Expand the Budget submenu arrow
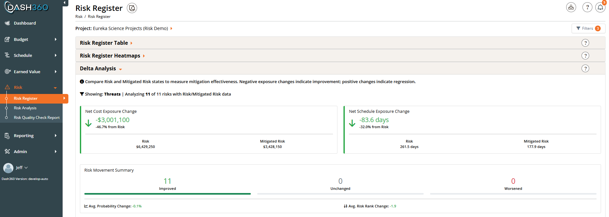Screen dimensions: 609x217 click(x=56, y=39)
